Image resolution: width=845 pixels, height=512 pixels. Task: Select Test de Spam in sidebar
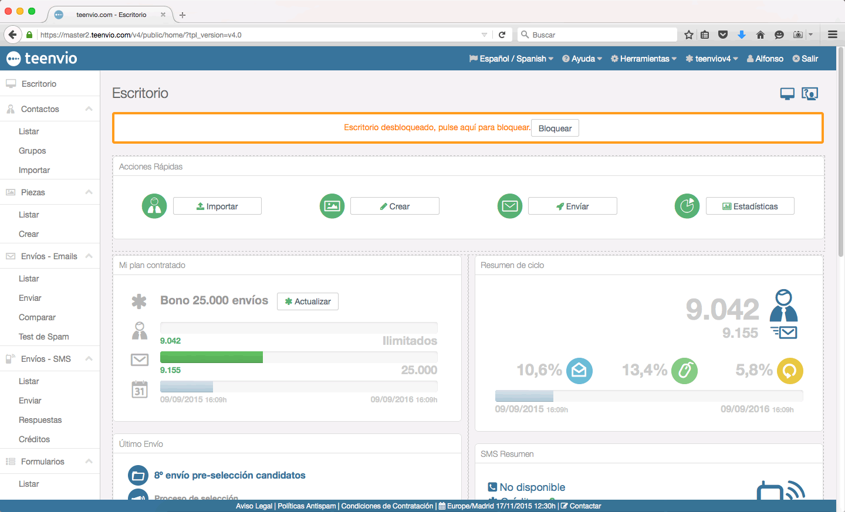44,337
